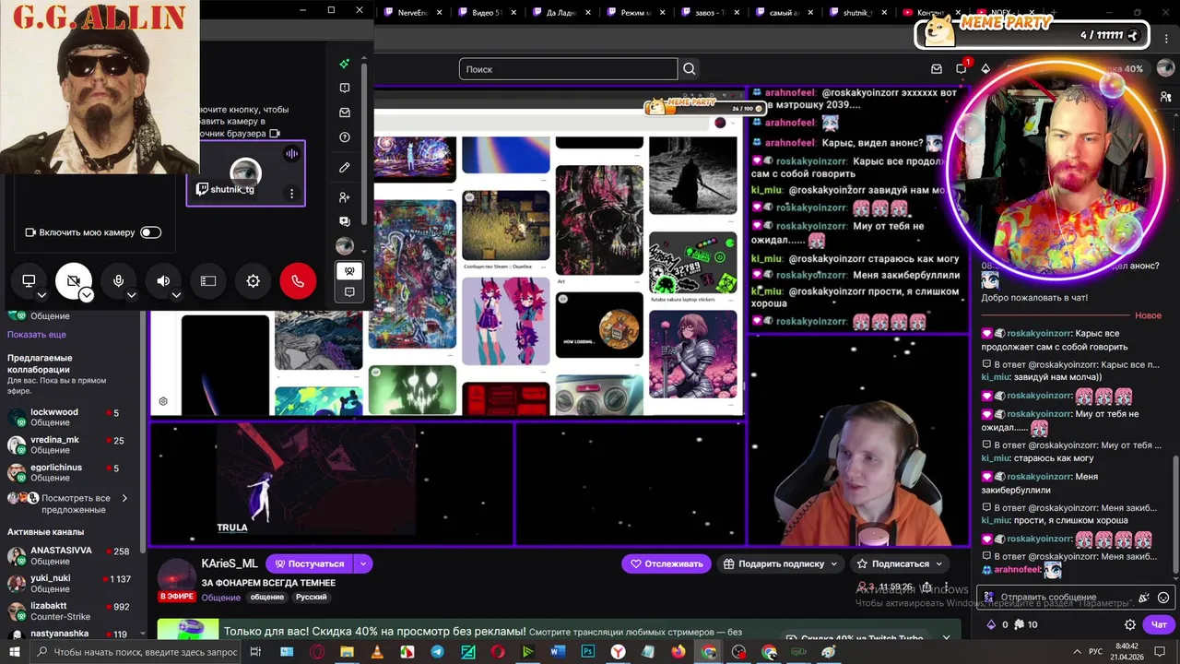This screenshot has height=664, width=1180.
Task: Expand the speaker options arrow
Action: click(176, 295)
